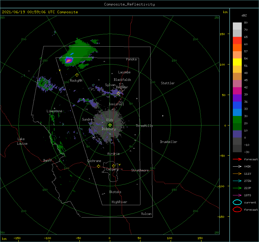Viewport: 259px width, 242px height.
Task: Click the Lake Louise label
Action: click(22, 141)
